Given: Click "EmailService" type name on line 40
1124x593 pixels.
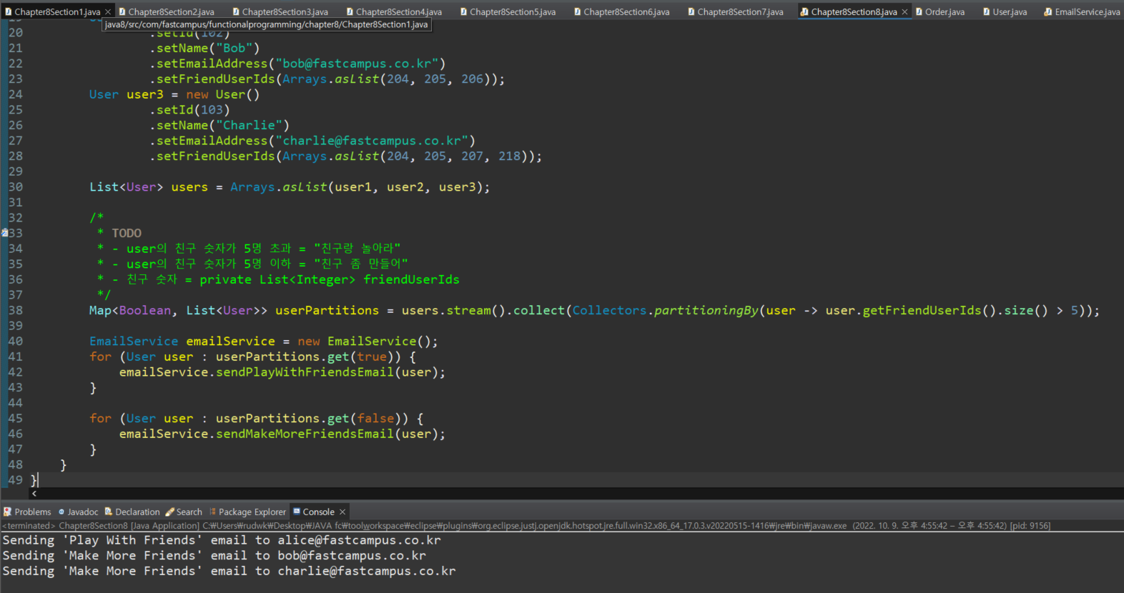Looking at the screenshot, I should (x=134, y=341).
